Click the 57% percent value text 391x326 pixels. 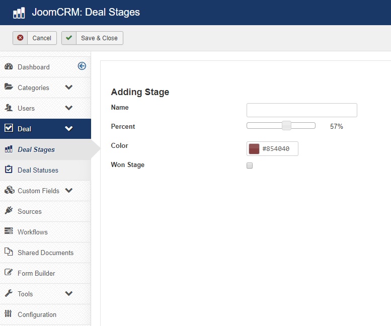336,126
